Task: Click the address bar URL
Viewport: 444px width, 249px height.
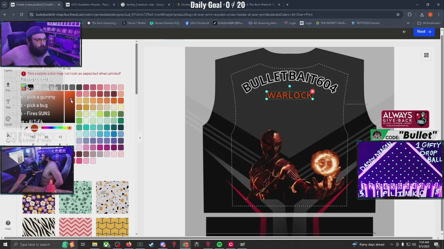Action: 174,15
